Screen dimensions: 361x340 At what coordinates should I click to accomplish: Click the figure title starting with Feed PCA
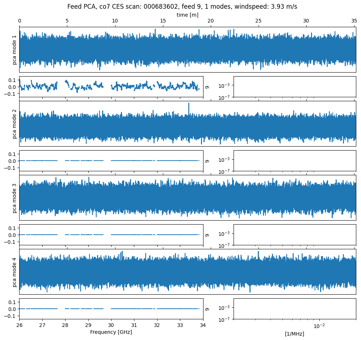pos(182,7)
